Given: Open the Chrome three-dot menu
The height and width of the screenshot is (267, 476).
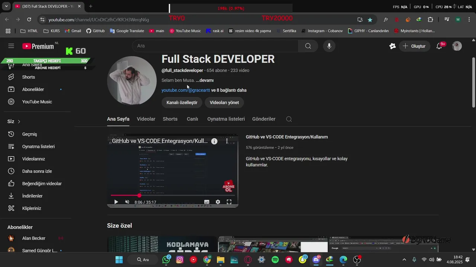Looking at the screenshot, I should pyautogui.click(x=469, y=20).
